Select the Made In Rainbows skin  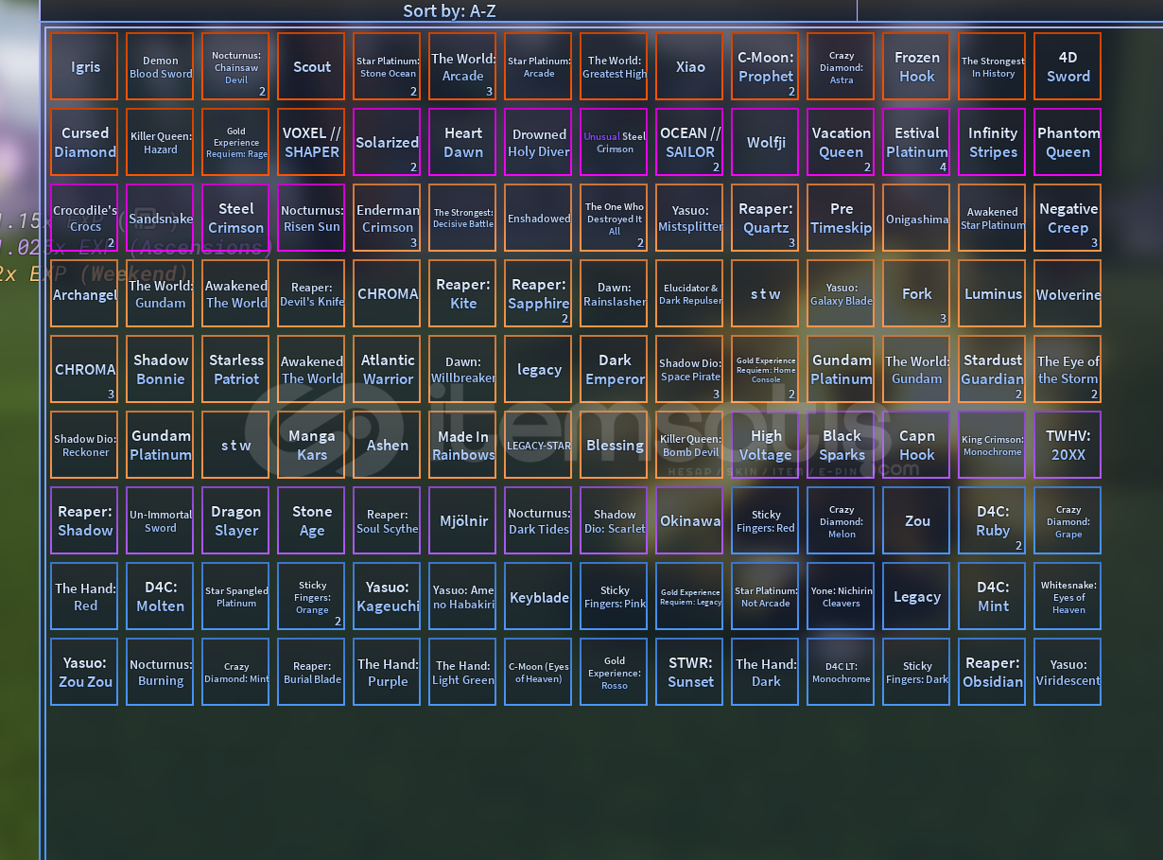pyautogui.click(x=463, y=446)
